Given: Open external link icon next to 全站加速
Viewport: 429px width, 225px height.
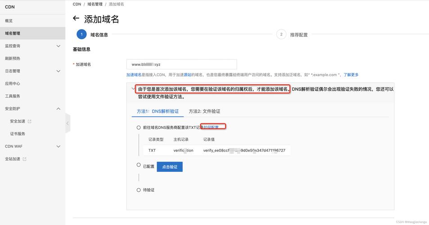Looking at the screenshot, I should click(24, 159).
